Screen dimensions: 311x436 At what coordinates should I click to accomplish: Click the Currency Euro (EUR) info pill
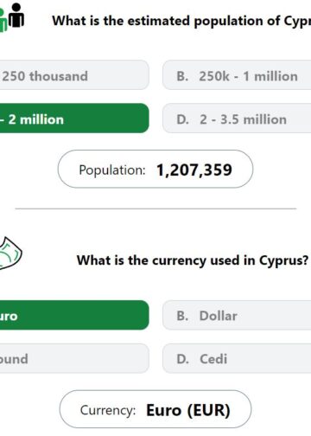[x=155, y=409]
